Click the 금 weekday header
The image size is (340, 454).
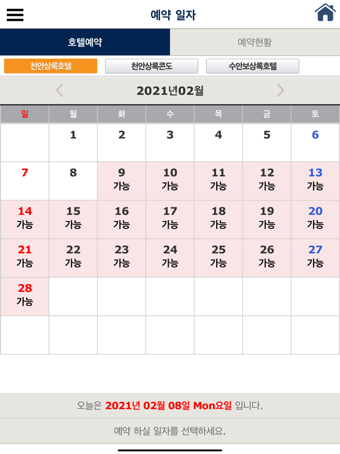[x=267, y=114]
